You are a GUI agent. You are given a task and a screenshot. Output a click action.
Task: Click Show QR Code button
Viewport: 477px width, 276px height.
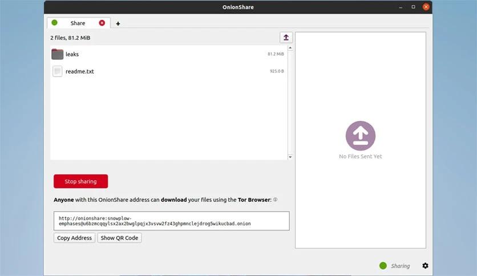point(119,238)
